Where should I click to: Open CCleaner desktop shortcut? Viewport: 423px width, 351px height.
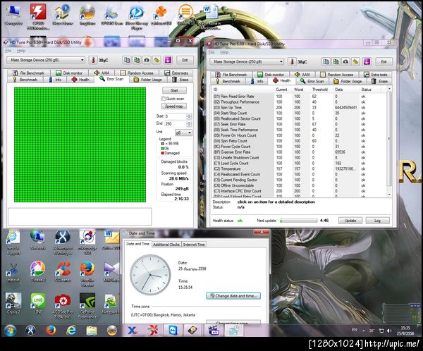click(63, 271)
